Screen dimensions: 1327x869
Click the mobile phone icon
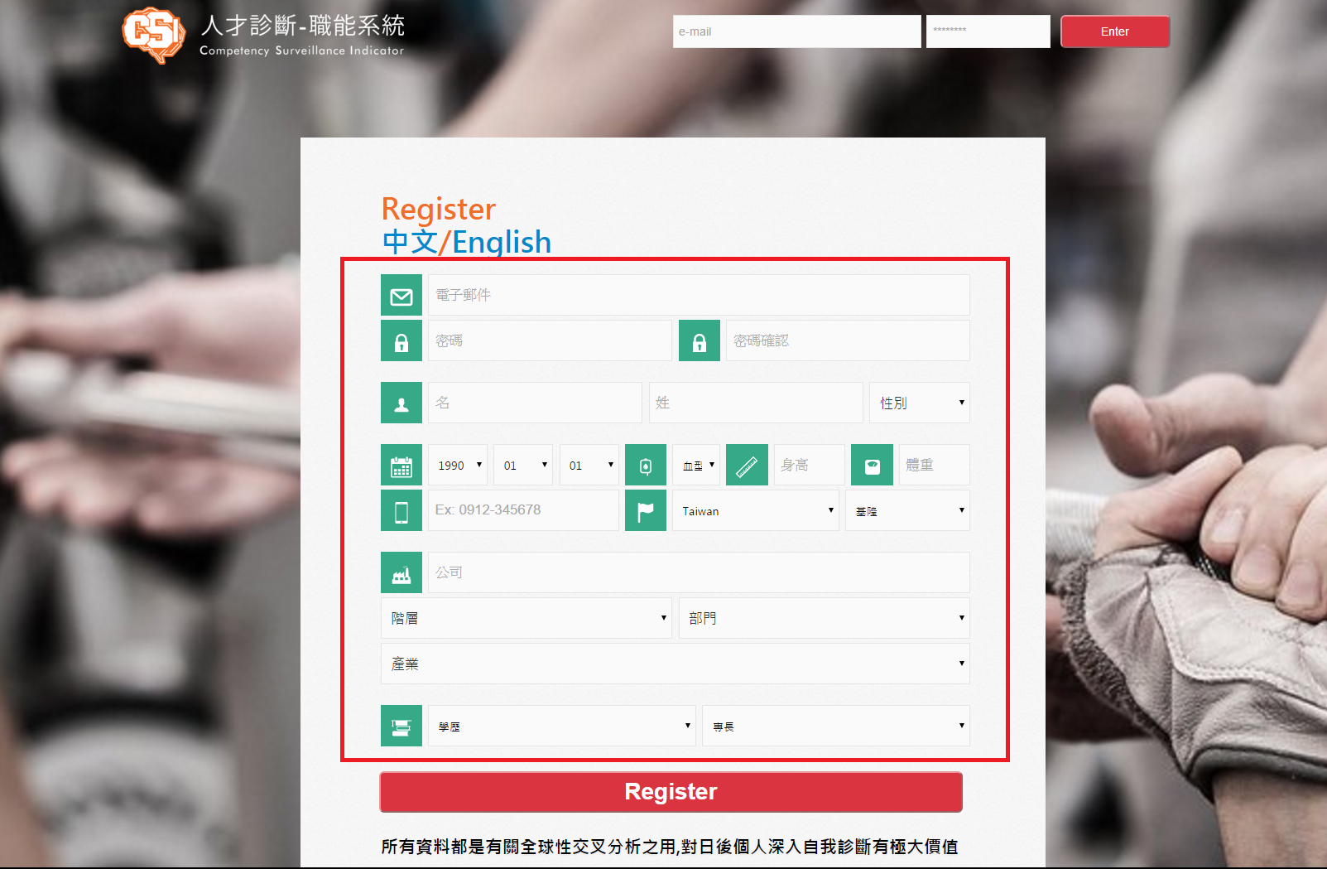pyautogui.click(x=401, y=511)
